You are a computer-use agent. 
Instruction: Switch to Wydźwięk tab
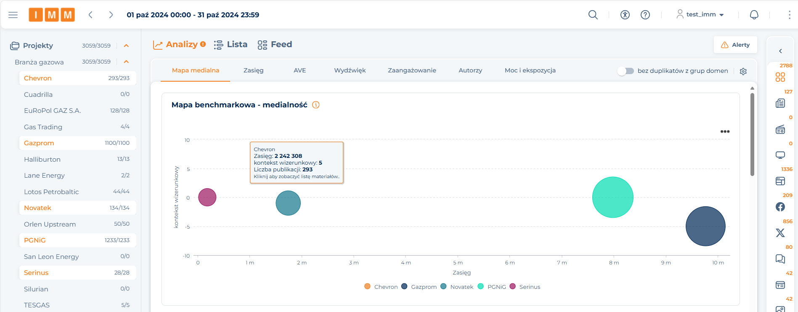click(x=350, y=70)
